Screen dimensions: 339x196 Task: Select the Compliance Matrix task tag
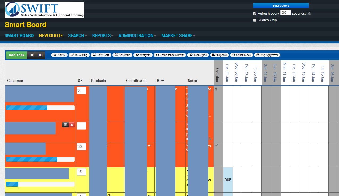pyautogui.click(x=170, y=55)
